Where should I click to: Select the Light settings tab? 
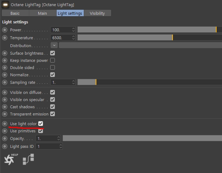[70, 13]
